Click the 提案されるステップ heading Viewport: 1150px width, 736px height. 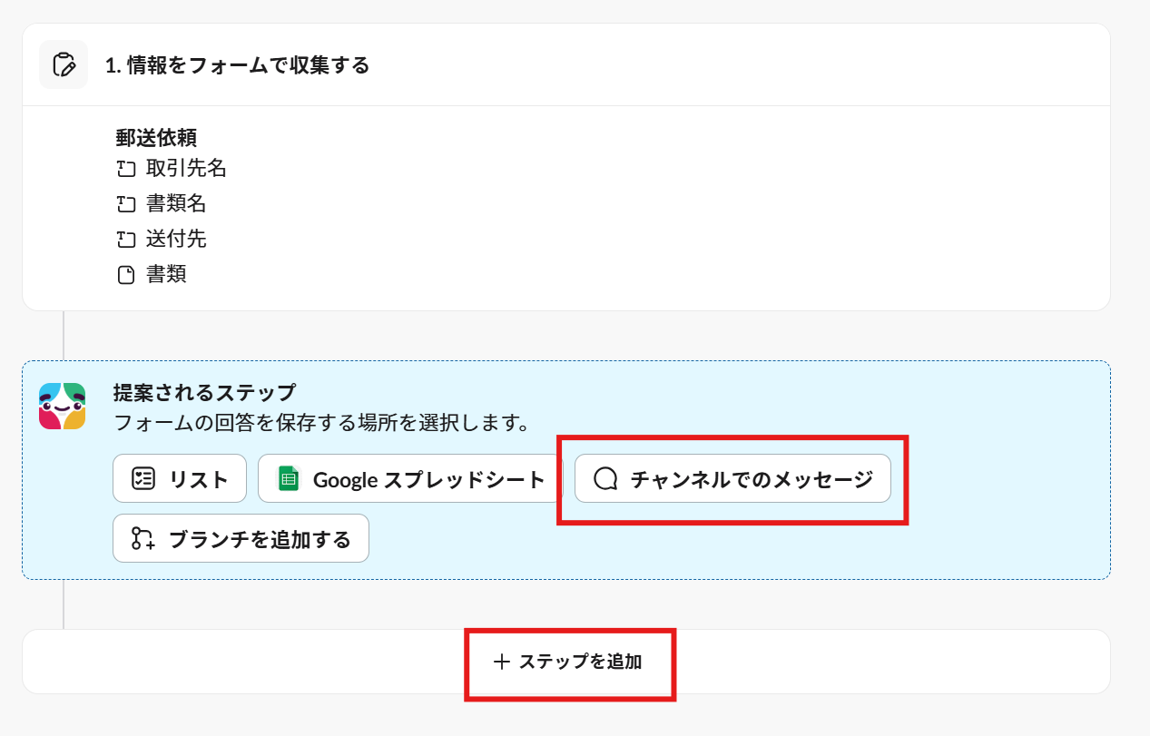coord(204,393)
